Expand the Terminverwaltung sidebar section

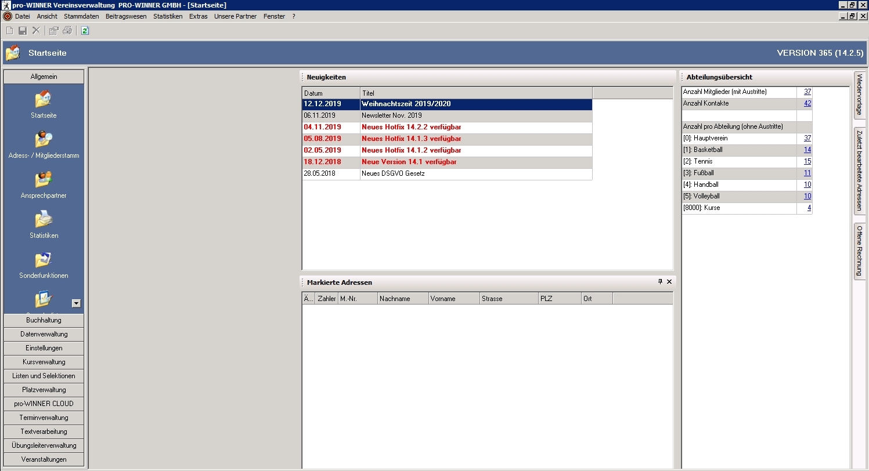pyautogui.click(x=44, y=418)
